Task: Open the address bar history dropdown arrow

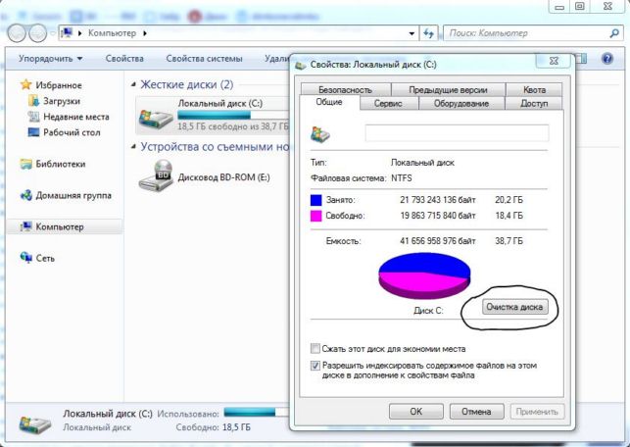Action: (x=412, y=33)
